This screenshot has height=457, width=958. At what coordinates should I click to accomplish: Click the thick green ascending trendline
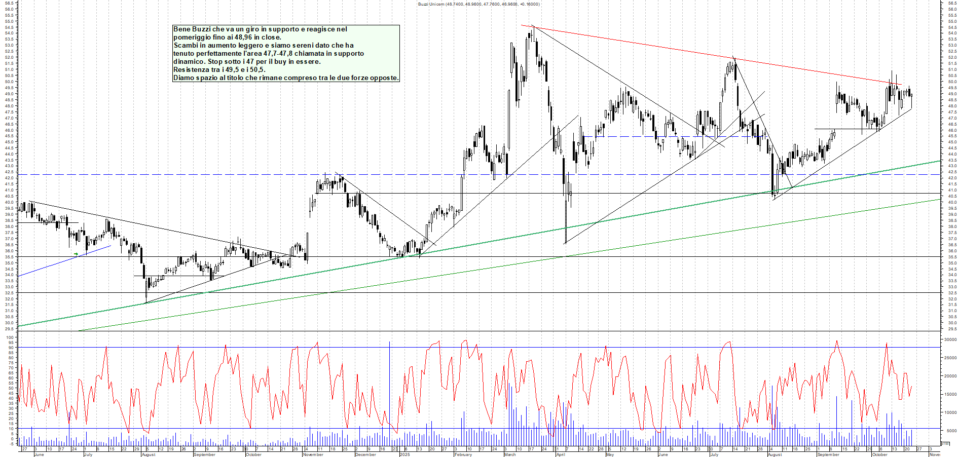point(507,241)
